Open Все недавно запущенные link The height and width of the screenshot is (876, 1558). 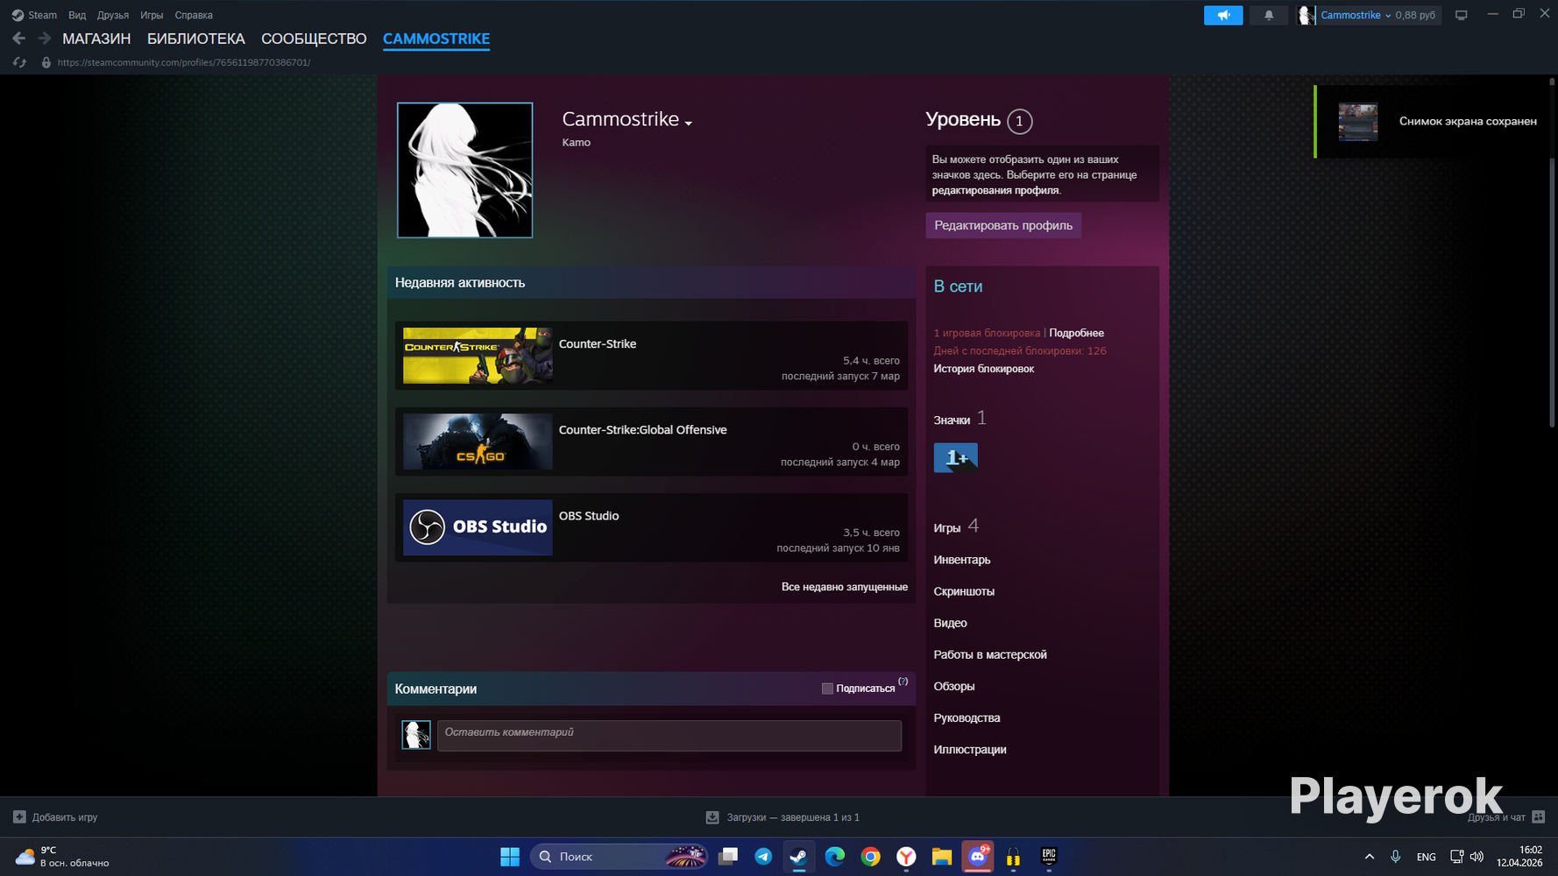[x=845, y=587]
